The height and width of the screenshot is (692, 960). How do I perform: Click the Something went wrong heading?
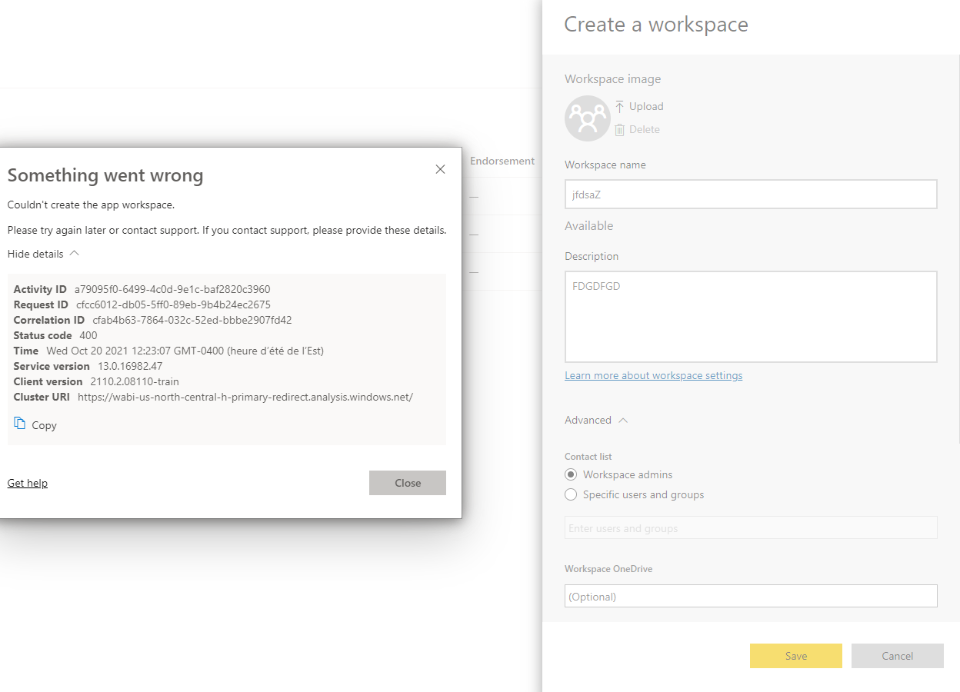pyautogui.click(x=105, y=175)
